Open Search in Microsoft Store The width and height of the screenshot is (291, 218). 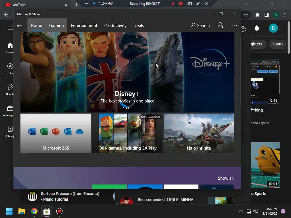[200, 25]
